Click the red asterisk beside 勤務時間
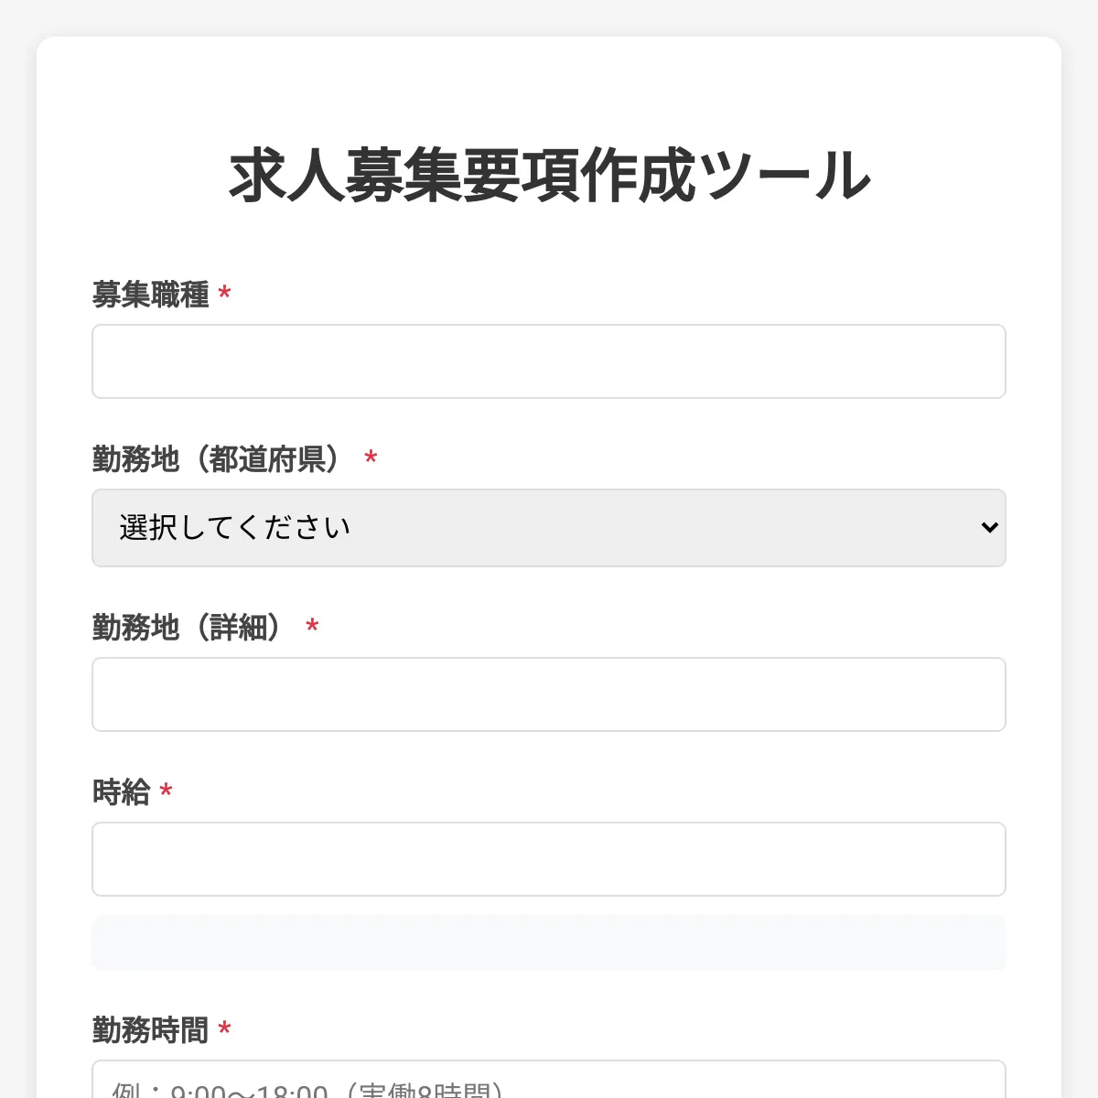This screenshot has width=1098, height=1098. coord(224,1029)
